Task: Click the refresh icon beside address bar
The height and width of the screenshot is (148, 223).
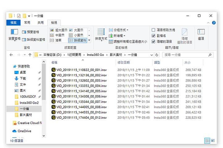Action: tap(157, 55)
